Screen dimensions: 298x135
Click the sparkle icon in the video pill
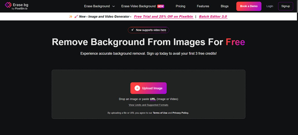[133, 30]
